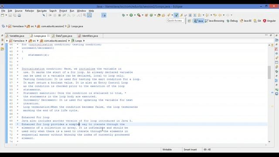Click the Back navigation arrow icon
The height and width of the screenshot is (157, 279).
click(x=220, y=15)
